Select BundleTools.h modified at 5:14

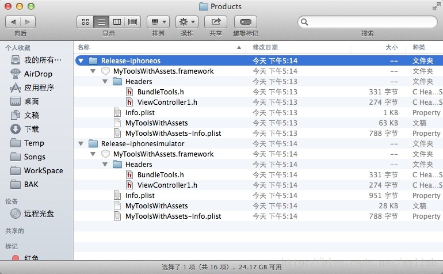[161, 175]
